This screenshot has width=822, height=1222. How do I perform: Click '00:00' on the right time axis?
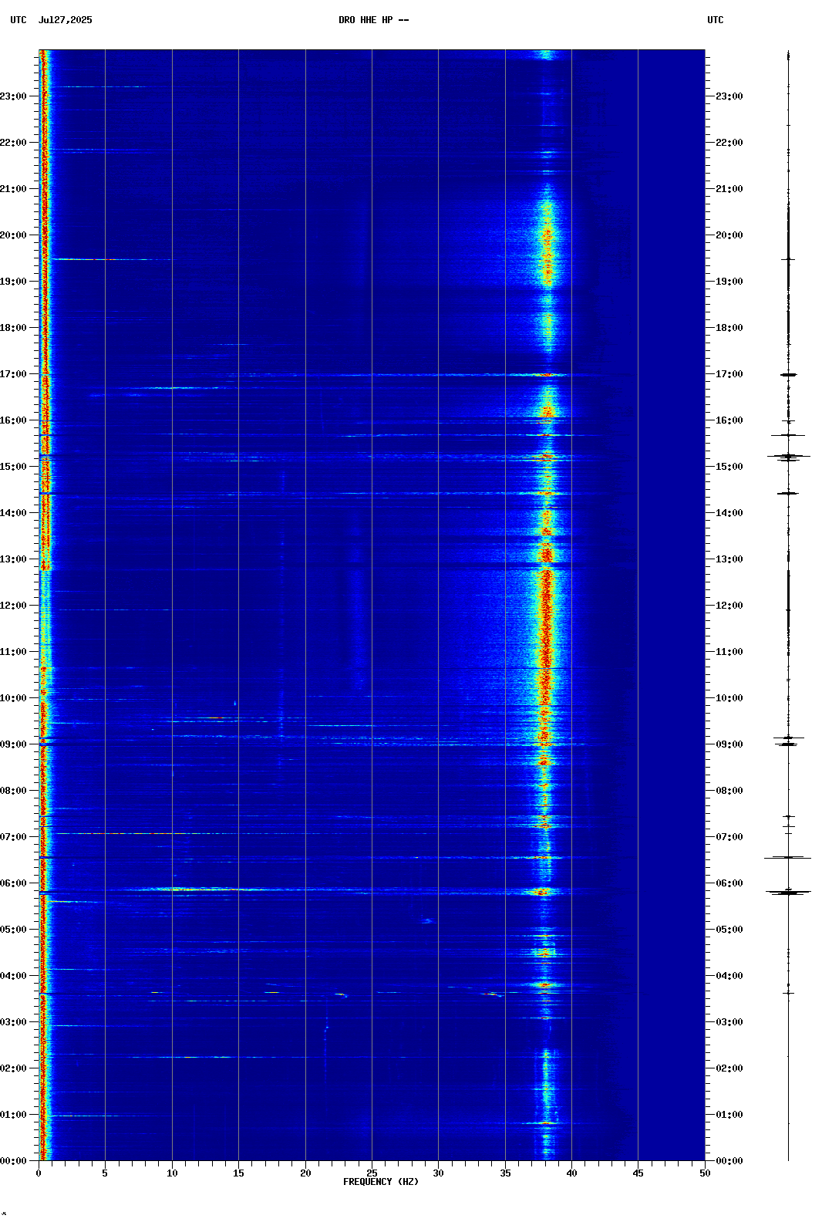tap(729, 1161)
